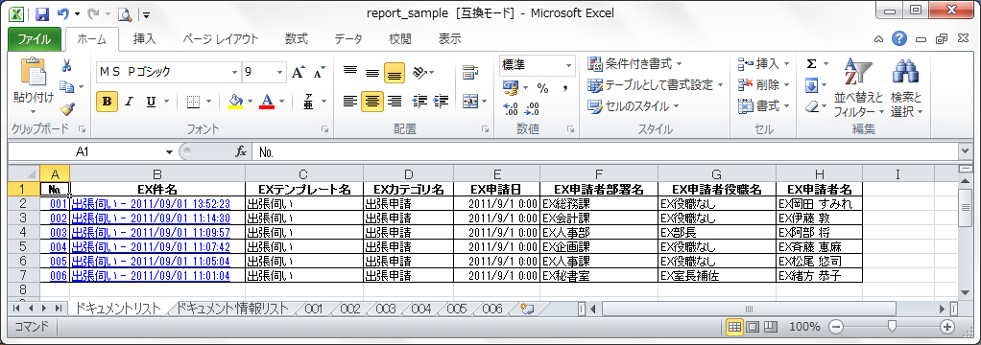
Task: Click the insert function fx icon
Action: point(240,151)
